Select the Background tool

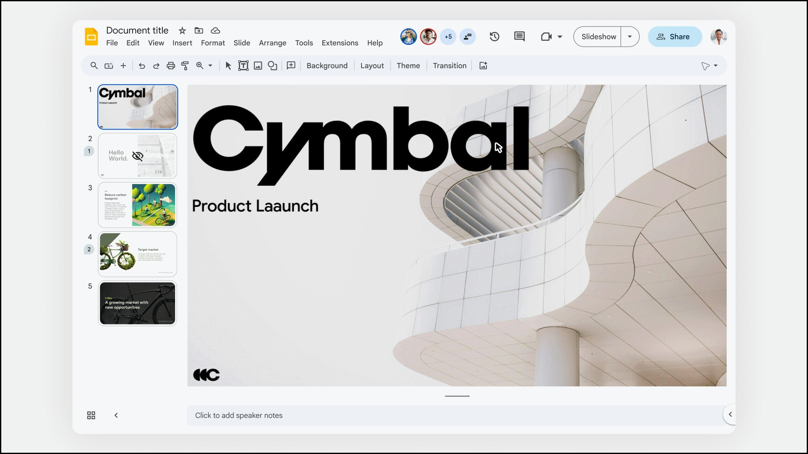pos(327,66)
